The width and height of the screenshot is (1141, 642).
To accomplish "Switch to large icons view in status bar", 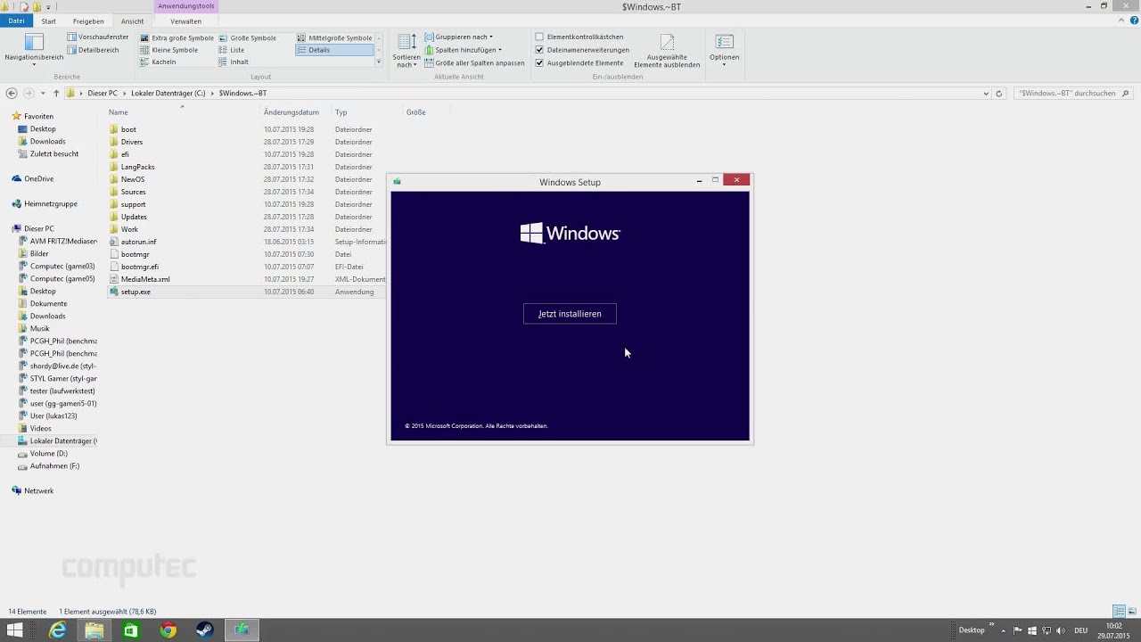I will [x=1131, y=612].
